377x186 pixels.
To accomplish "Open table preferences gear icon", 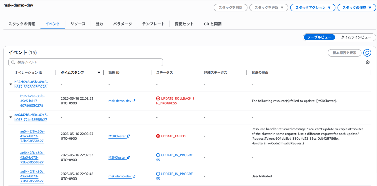I will click(x=367, y=62).
